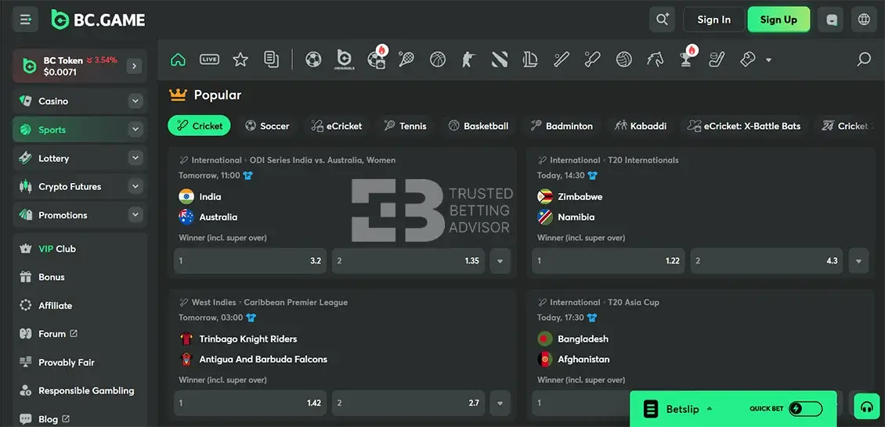Open the sports search magnifier icon
This screenshot has width=885, height=427.
[864, 59]
